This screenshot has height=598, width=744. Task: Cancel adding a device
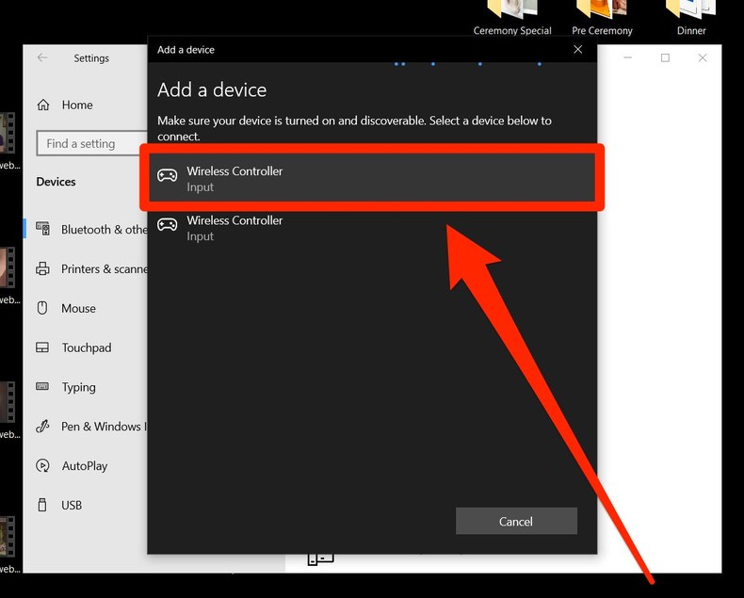coord(516,521)
